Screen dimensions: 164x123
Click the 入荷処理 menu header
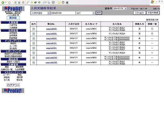[13, 22]
